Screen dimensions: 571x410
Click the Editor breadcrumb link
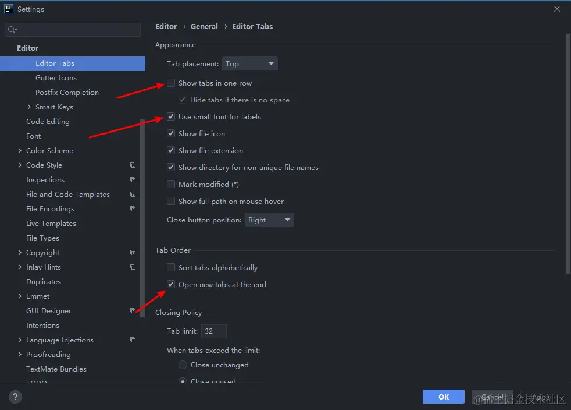click(166, 27)
